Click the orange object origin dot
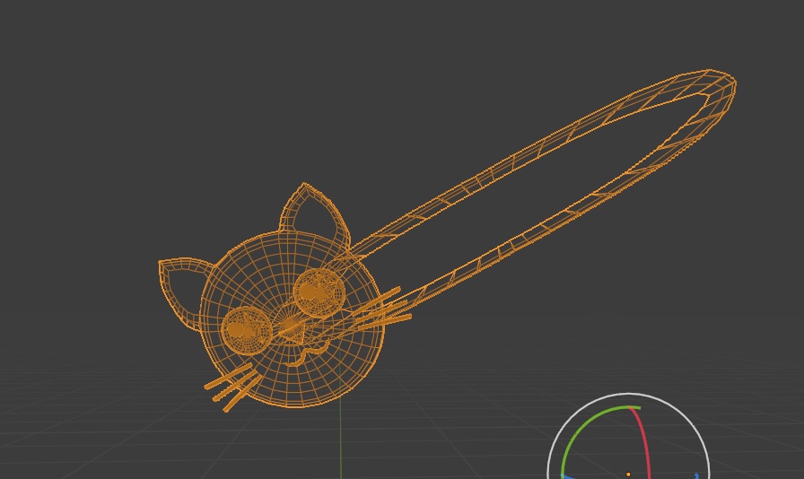Screen dimensions: 804x479 coord(628,475)
